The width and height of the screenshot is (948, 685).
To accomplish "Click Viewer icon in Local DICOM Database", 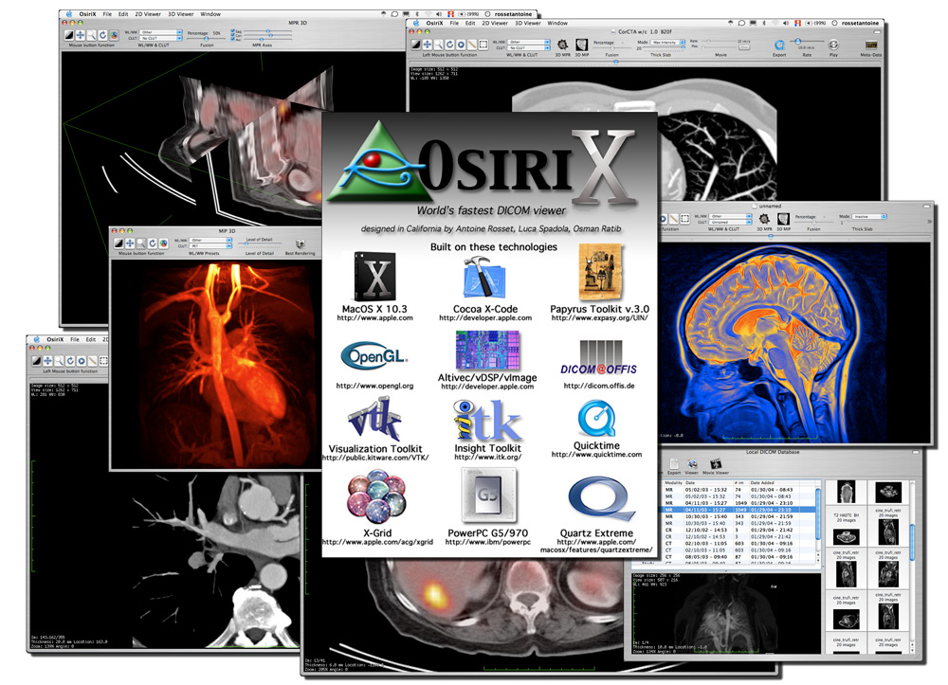I will click(x=692, y=464).
